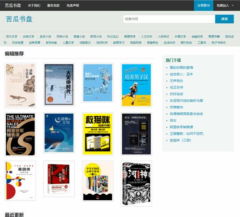Screen dimensions: 240x217
Task: Click the 苦瓜书盘 brand in the dark navbar
Action: pyautogui.click(x=13, y=5)
